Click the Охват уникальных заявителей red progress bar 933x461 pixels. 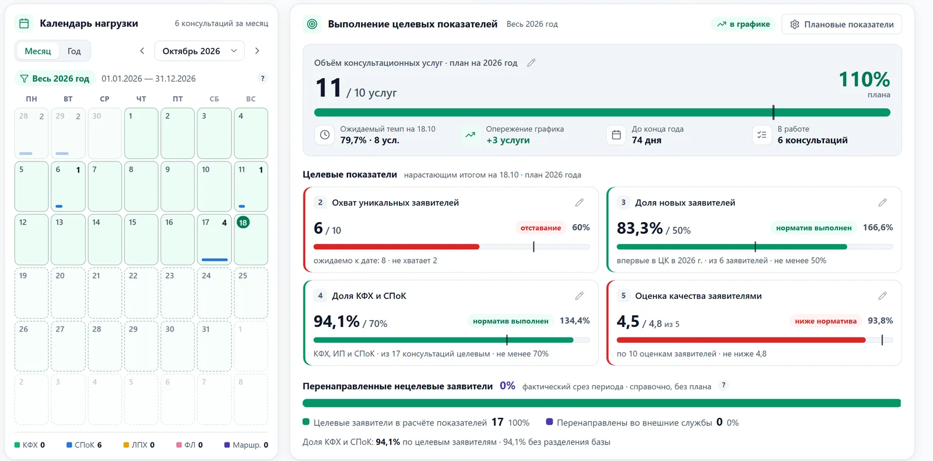point(452,247)
